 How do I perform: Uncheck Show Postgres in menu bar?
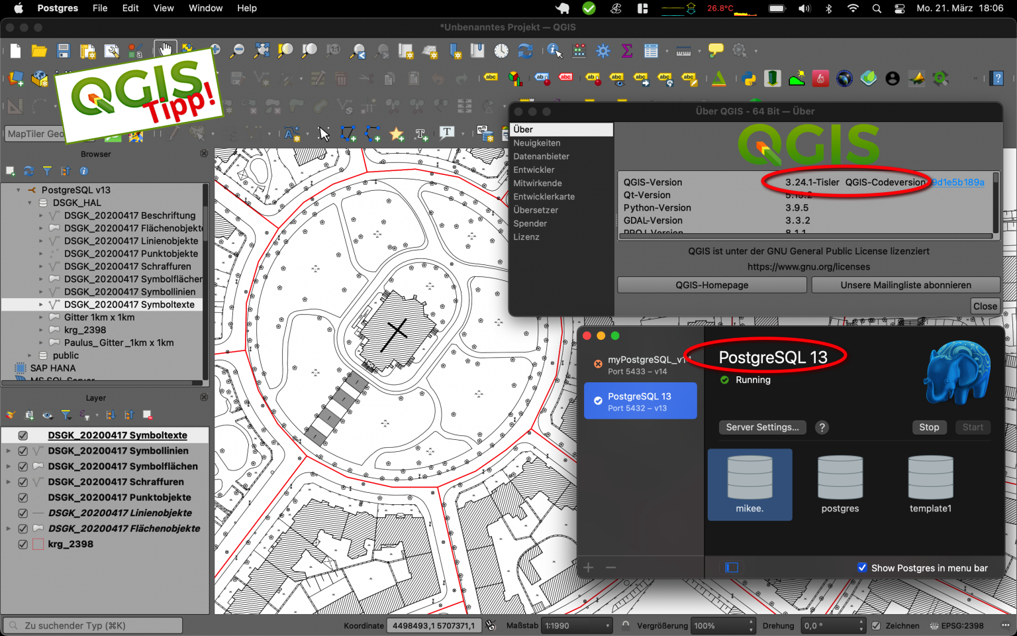pos(862,568)
